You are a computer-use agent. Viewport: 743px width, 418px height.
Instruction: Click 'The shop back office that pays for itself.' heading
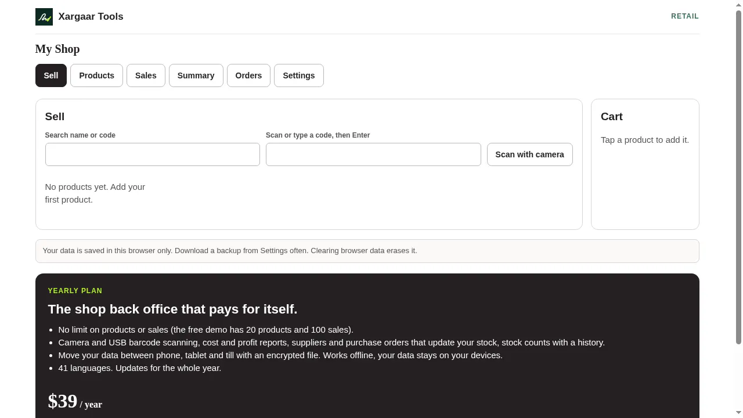[172, 309]
